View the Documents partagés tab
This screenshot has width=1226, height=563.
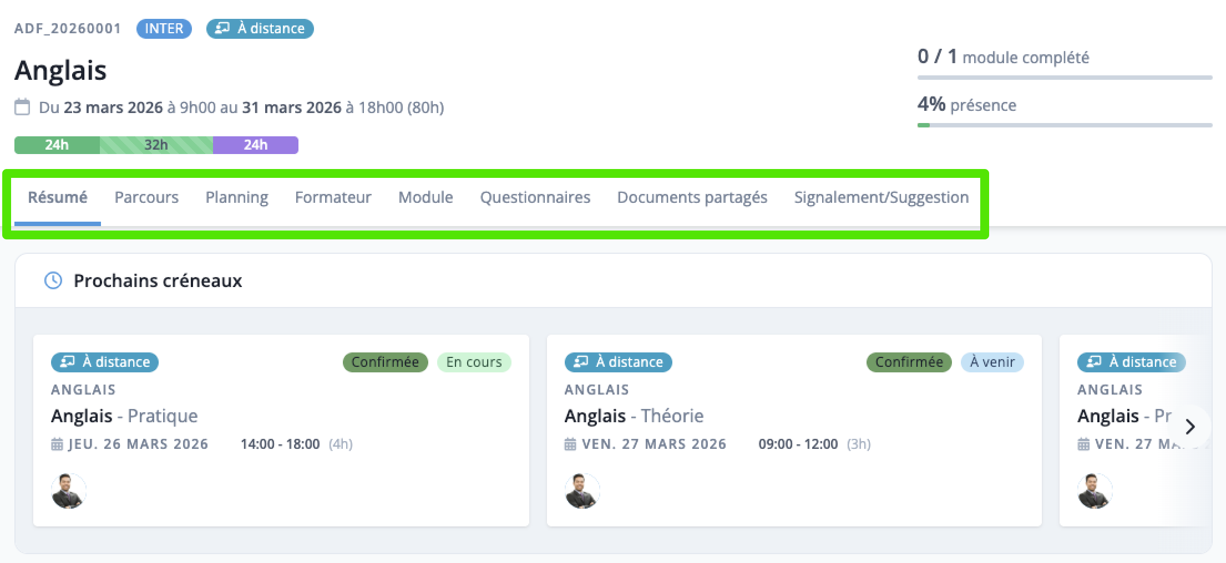(x=692, y=197)
